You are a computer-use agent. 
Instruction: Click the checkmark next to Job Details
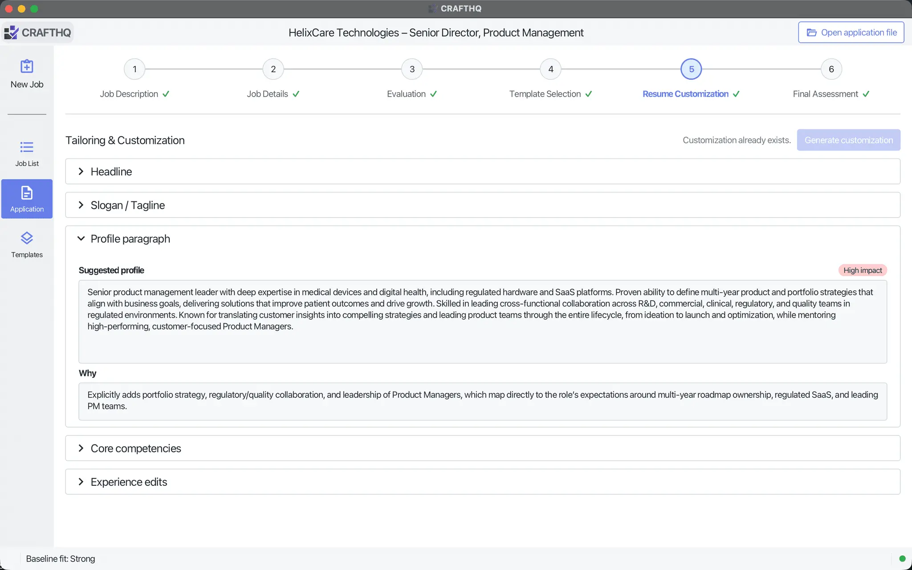pyautogui.click(x=296, y=94)
